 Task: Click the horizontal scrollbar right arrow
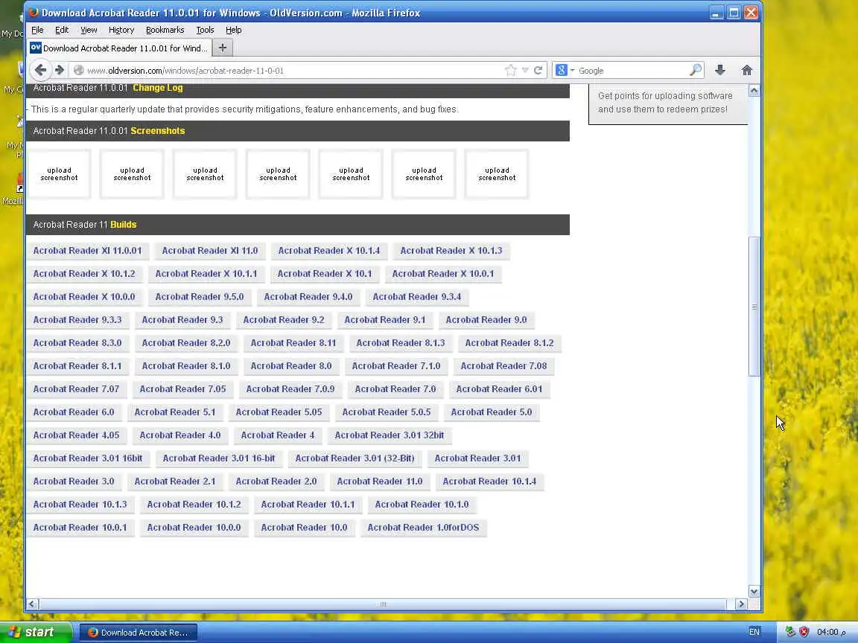pyautogui.click(x=742, y=604)
